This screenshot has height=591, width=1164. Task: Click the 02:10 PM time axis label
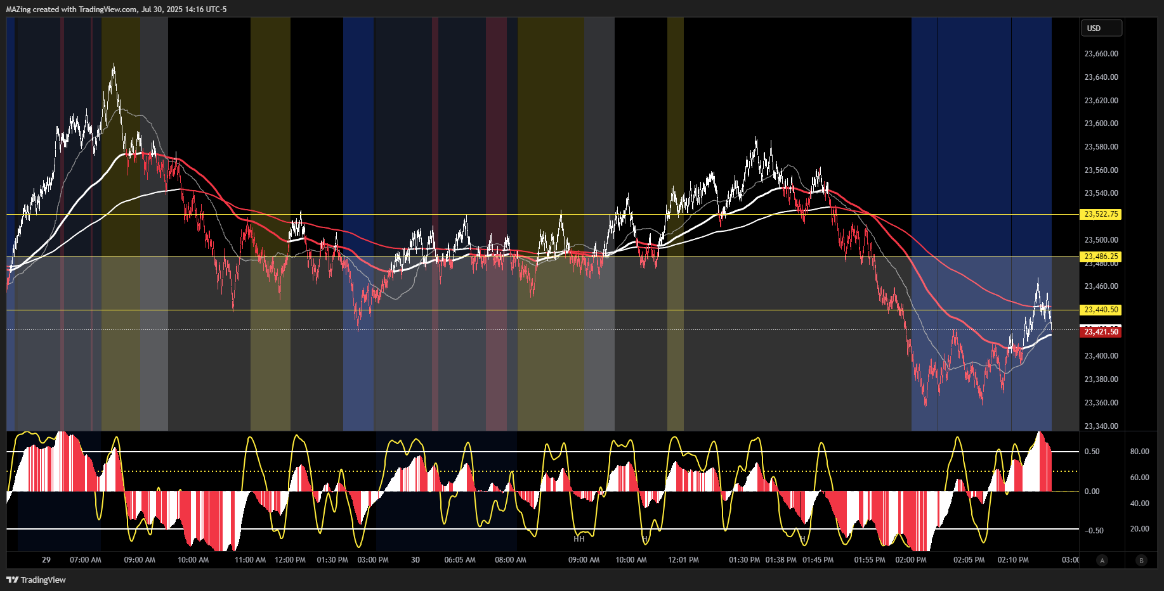pos(1013,560)
